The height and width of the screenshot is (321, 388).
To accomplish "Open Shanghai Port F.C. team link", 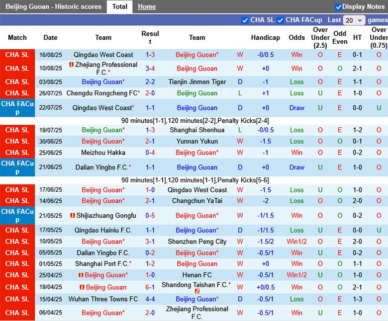I will (103, 264).
